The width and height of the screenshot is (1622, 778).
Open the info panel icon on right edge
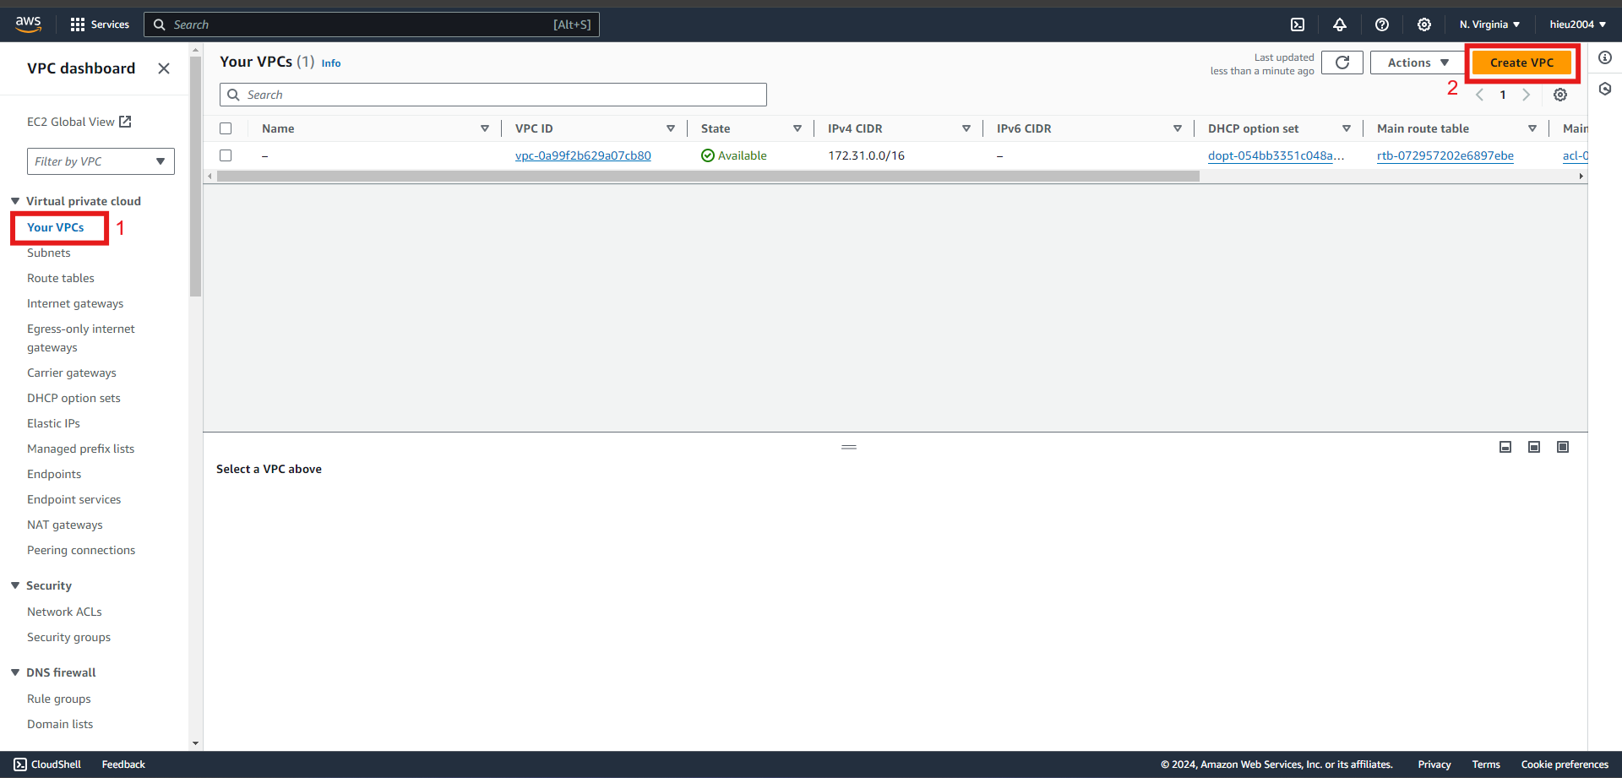pos(1605,57)
